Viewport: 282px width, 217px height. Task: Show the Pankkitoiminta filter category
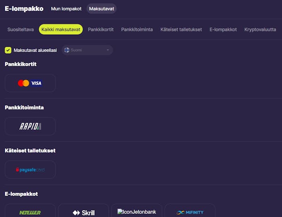137,29
